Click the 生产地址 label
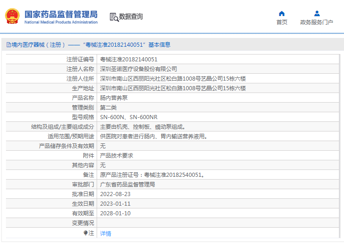Viewport: 344px width, 246px height. pos(83,88)
